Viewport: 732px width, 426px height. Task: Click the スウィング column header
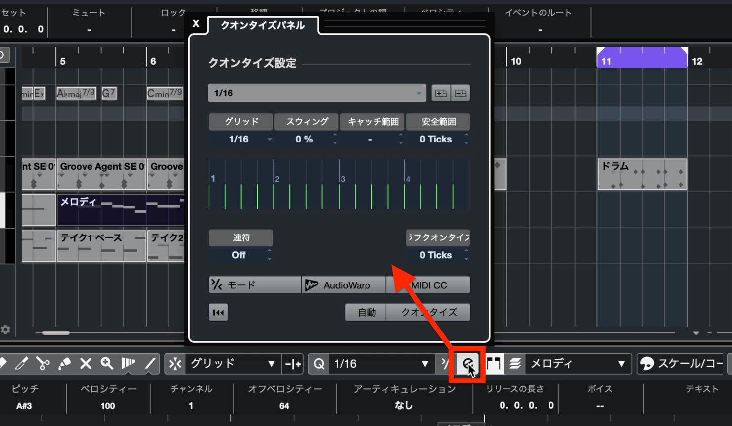coord(307,121)
